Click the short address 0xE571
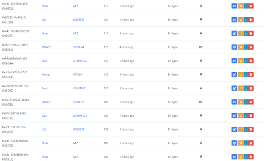264x161 pixels. (x=7, y=50)
